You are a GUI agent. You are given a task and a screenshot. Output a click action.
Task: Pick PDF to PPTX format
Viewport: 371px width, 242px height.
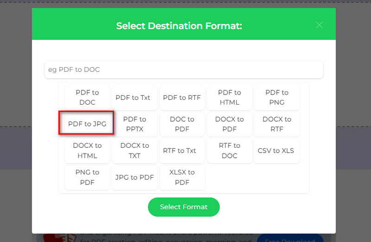pyautogui.click(x=134, y=124)
